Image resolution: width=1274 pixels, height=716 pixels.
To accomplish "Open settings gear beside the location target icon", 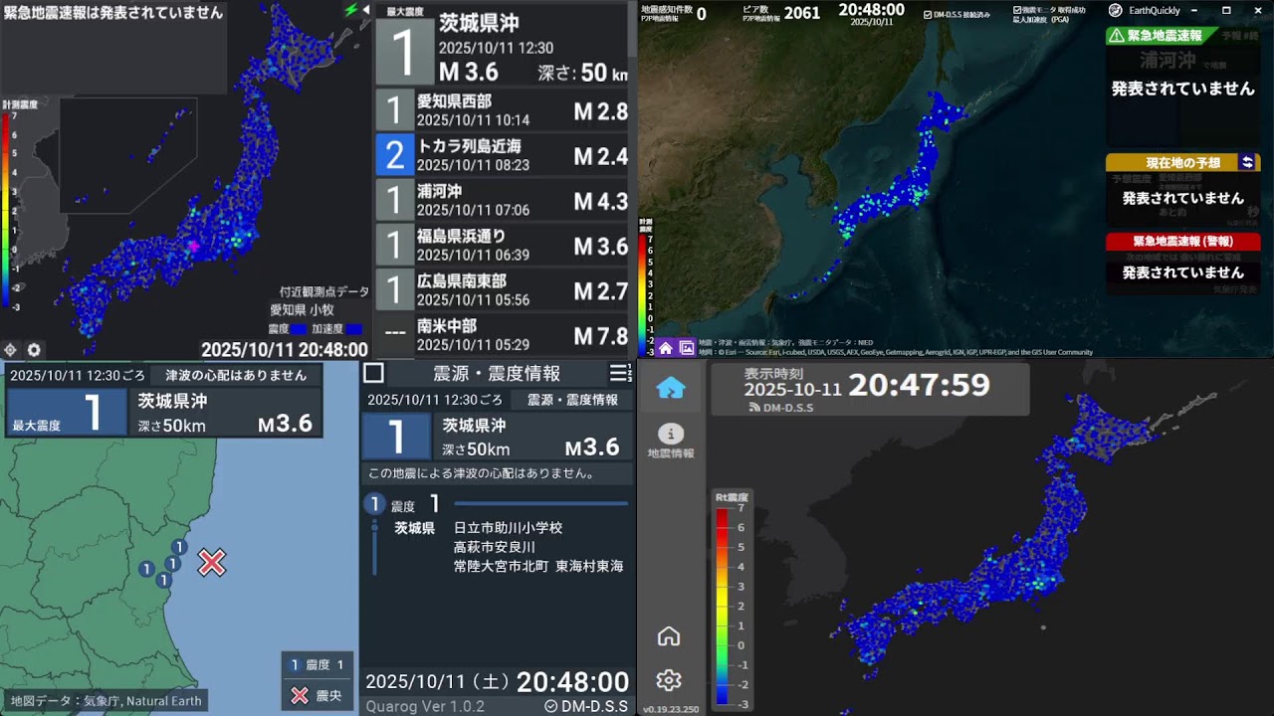I will pyautogui.click(x=34, y=349).
